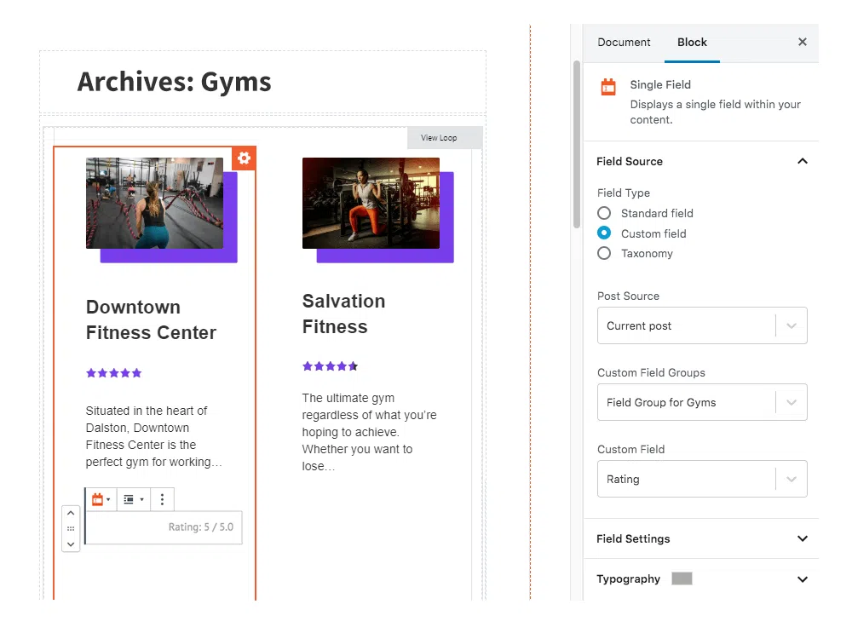Select the Salvation Fitness title

pos(343,314)
